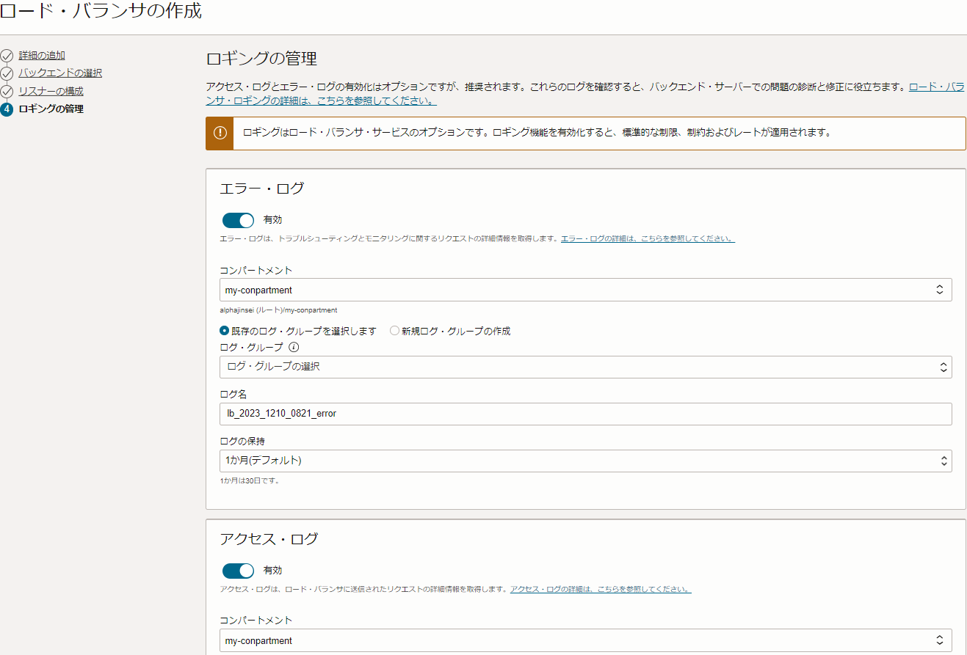Open the エラー・ログの詳細 link
Viewport: 967px width, 655px height.
click(x=648, y=239)
